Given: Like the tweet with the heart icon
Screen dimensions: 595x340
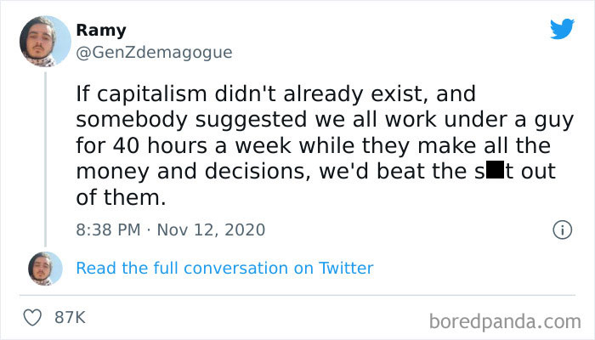Looking at the screenshot, I should [34, 317].
